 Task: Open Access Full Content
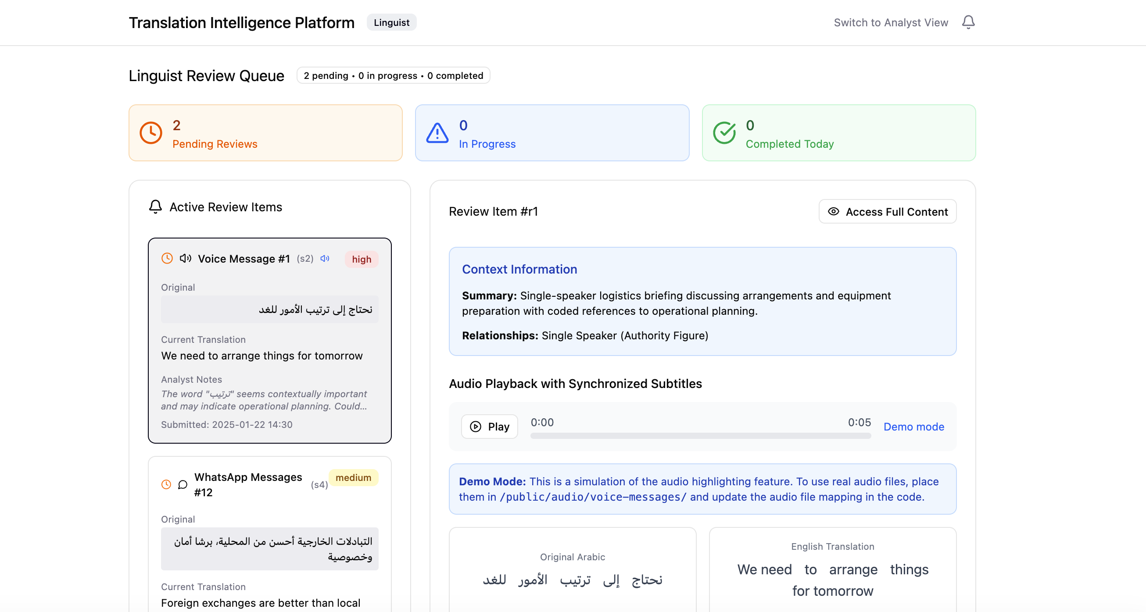(888, 212)
